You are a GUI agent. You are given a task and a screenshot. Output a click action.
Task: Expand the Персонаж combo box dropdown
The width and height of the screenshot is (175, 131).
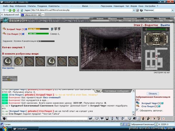pos(173,10)
